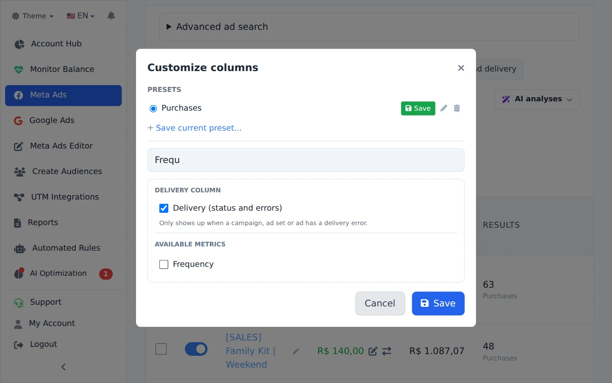Open the EN language dropdown
The width and height of the screenshot is (612, 383).
point(80,16)
